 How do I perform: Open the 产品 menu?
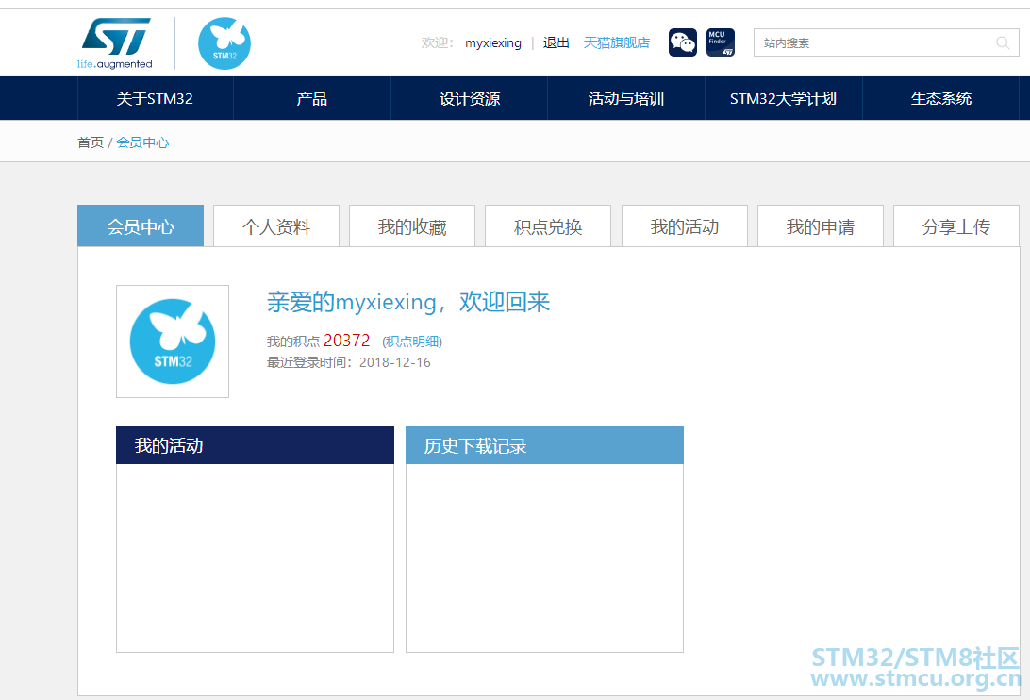[312, 99]
